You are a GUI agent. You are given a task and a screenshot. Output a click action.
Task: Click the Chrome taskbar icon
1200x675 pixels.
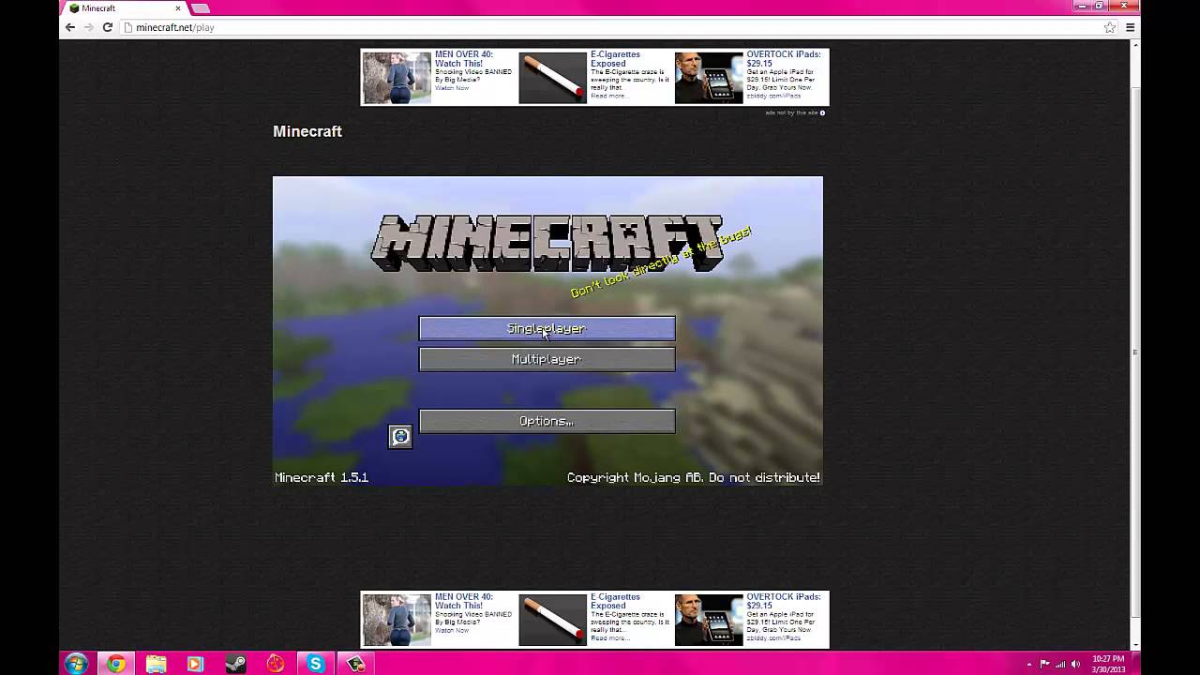coord(116,664)
